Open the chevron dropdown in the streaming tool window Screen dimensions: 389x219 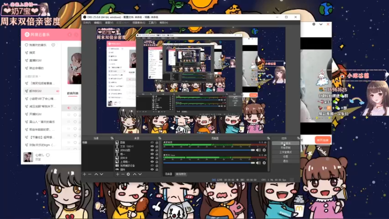pos(321,24)
